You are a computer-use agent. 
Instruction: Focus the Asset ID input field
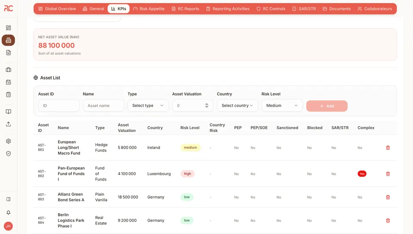(59, 105)
